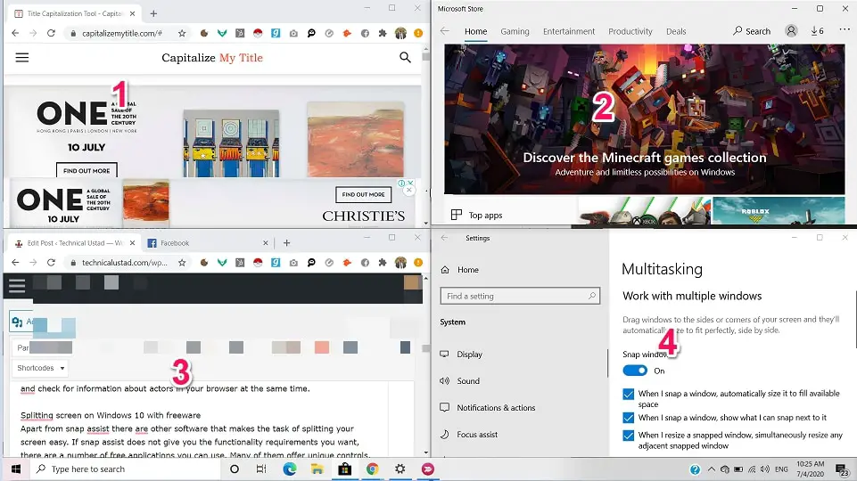Open the volume icon in system tray
Viewport: 857px width, 481px height.
coord(764,469)
